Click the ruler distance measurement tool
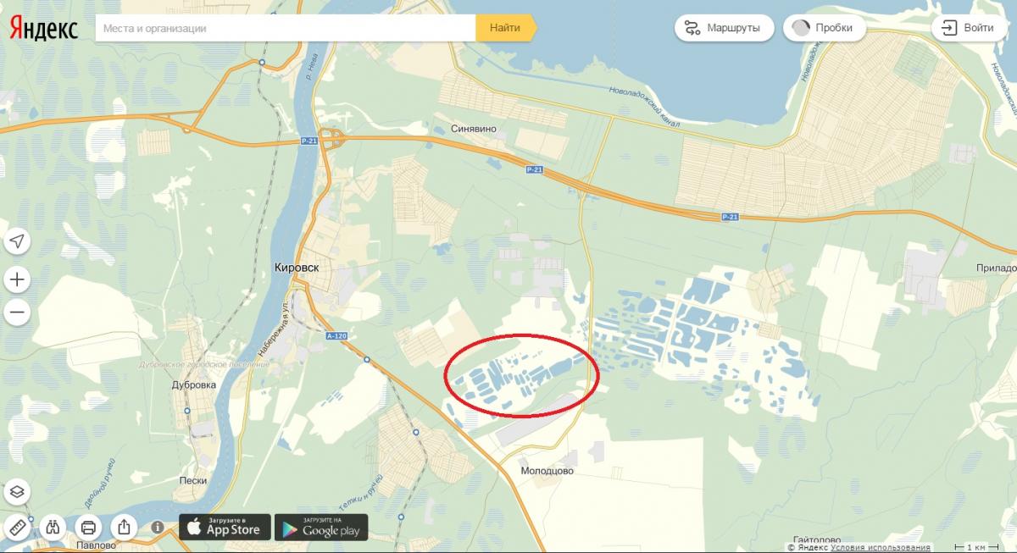Image resolution: width=1017 pixels, height=553 pixels. point(17,527)
